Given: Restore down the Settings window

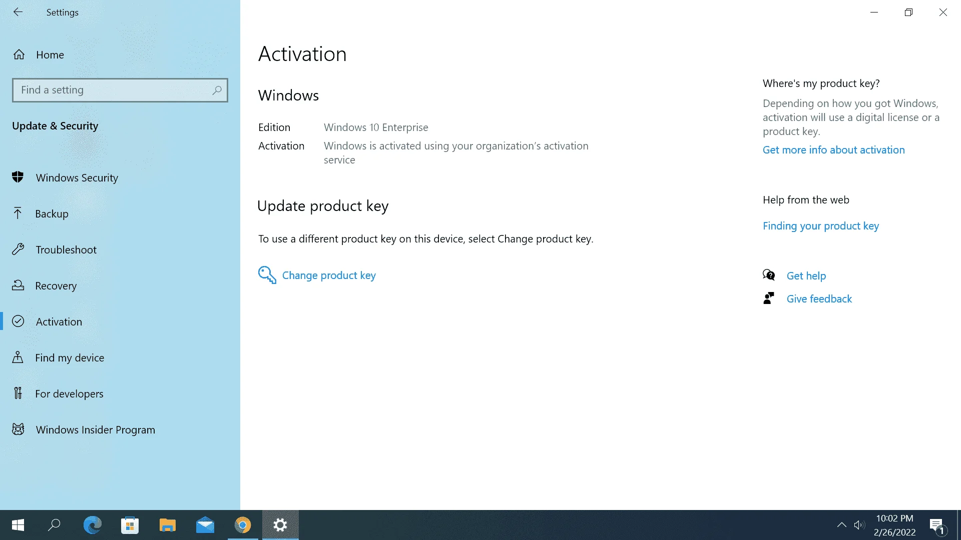Looking at the screenshot, I should point(908,12).
